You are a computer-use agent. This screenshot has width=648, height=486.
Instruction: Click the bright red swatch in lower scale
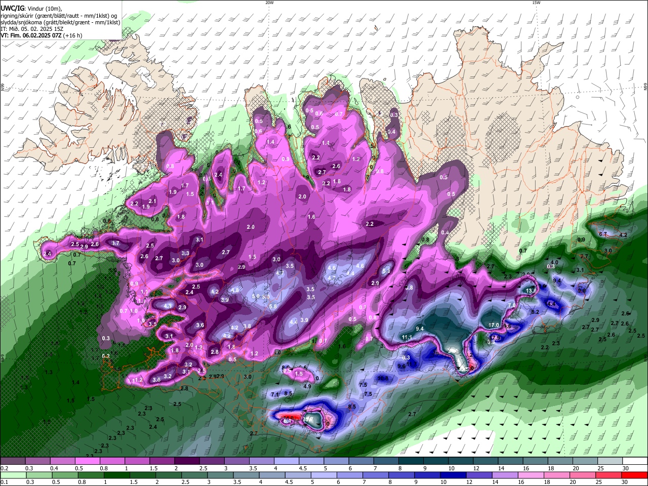coord(635,475)
